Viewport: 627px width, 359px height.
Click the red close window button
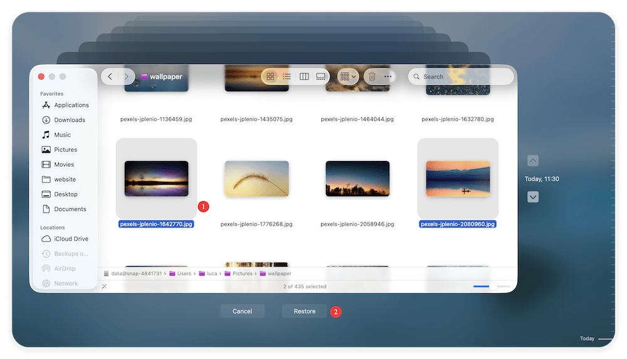point(41,76)
